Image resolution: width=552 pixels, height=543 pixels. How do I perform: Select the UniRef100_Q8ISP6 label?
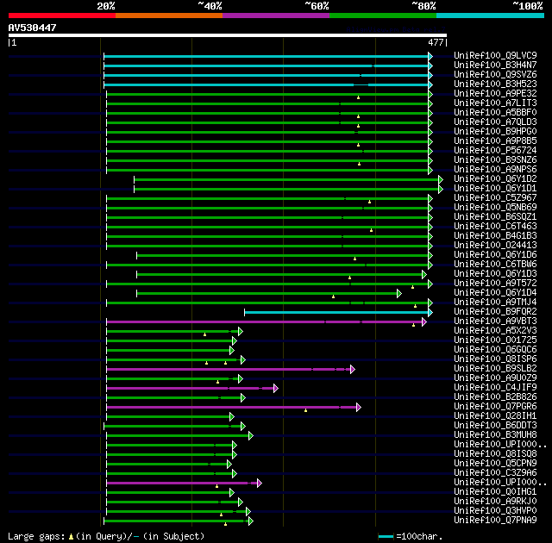click(x=495, y=359)
